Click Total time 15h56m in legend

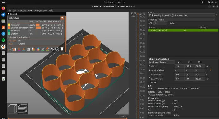[x=21, y=44]
